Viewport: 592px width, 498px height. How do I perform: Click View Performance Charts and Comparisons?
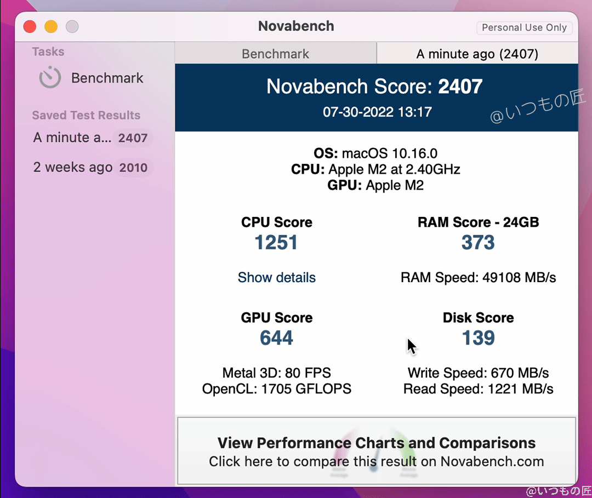[376, 443]
